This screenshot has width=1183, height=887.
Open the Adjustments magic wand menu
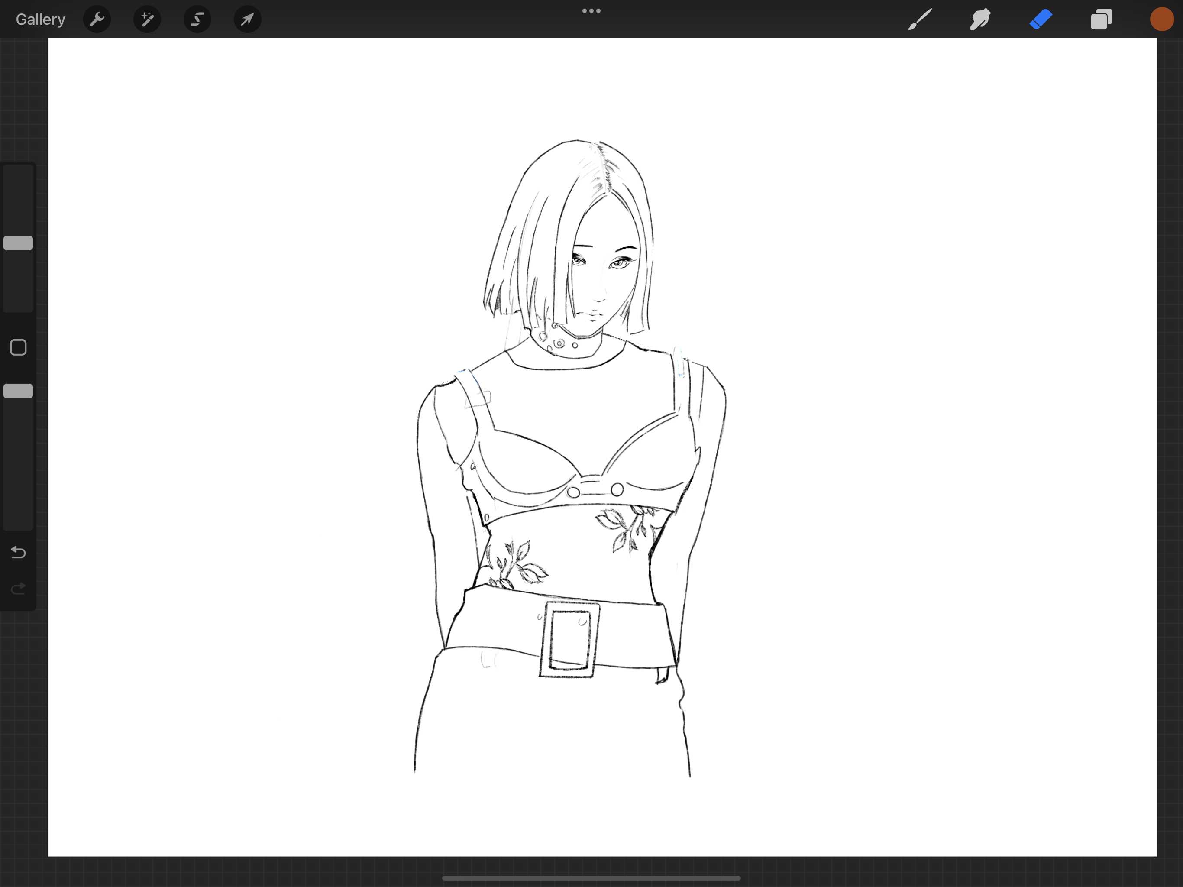147,19
